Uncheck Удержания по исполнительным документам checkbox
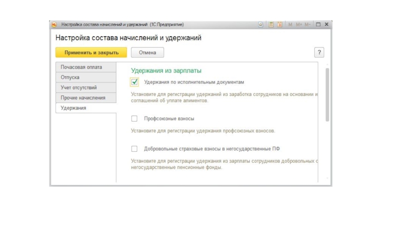This screenshot has height=227, width=403. [135, 82]
